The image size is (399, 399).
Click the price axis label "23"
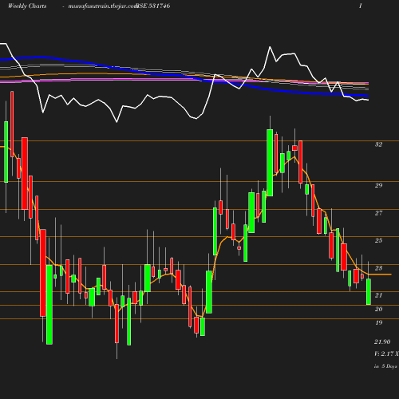pos(378,268)
